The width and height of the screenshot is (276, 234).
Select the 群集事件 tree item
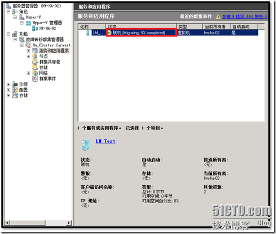(x=47, y=79)
